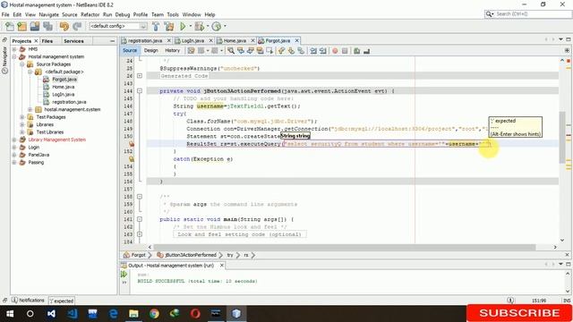The height and width of the screenshot is (322, 573).
Task: Expand the Look and feel code fold
Action: click(140, 234)
